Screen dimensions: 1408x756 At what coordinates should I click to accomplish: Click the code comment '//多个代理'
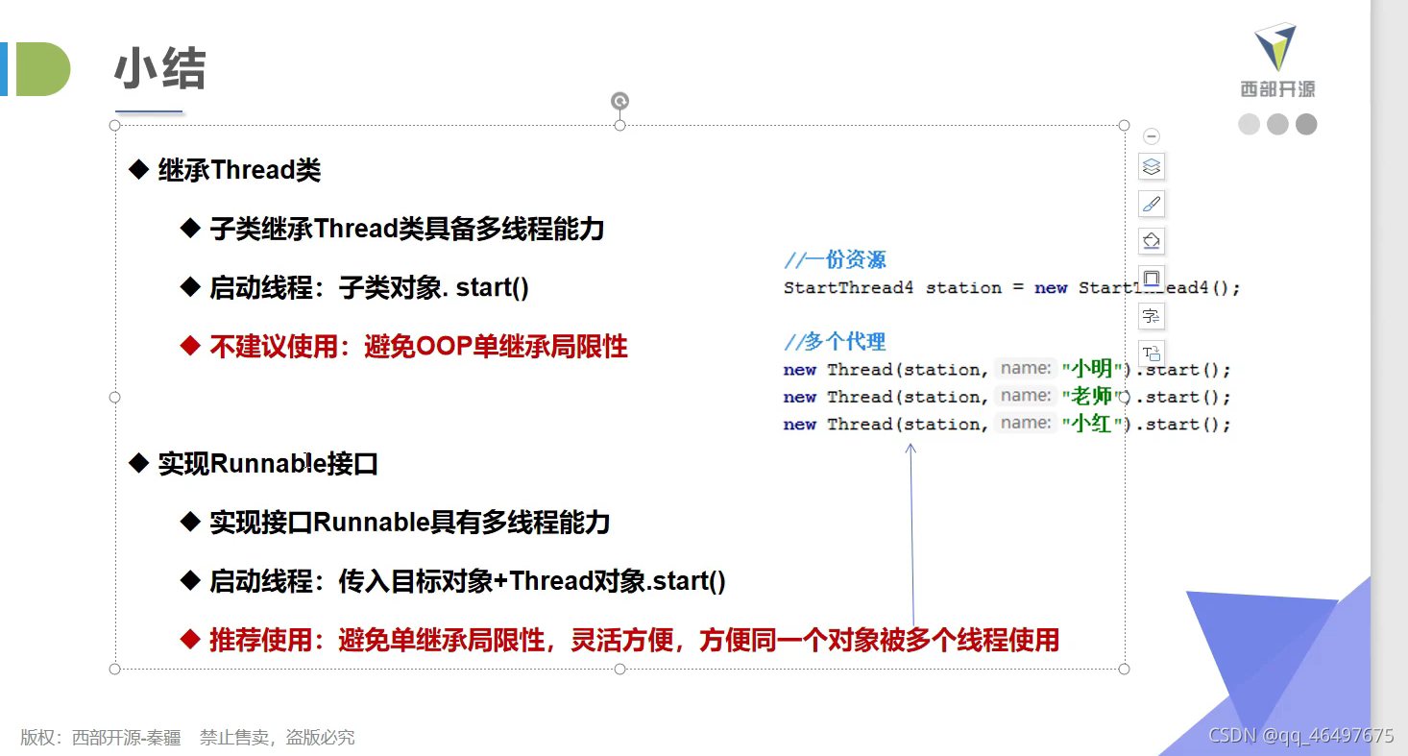point(835,341)
